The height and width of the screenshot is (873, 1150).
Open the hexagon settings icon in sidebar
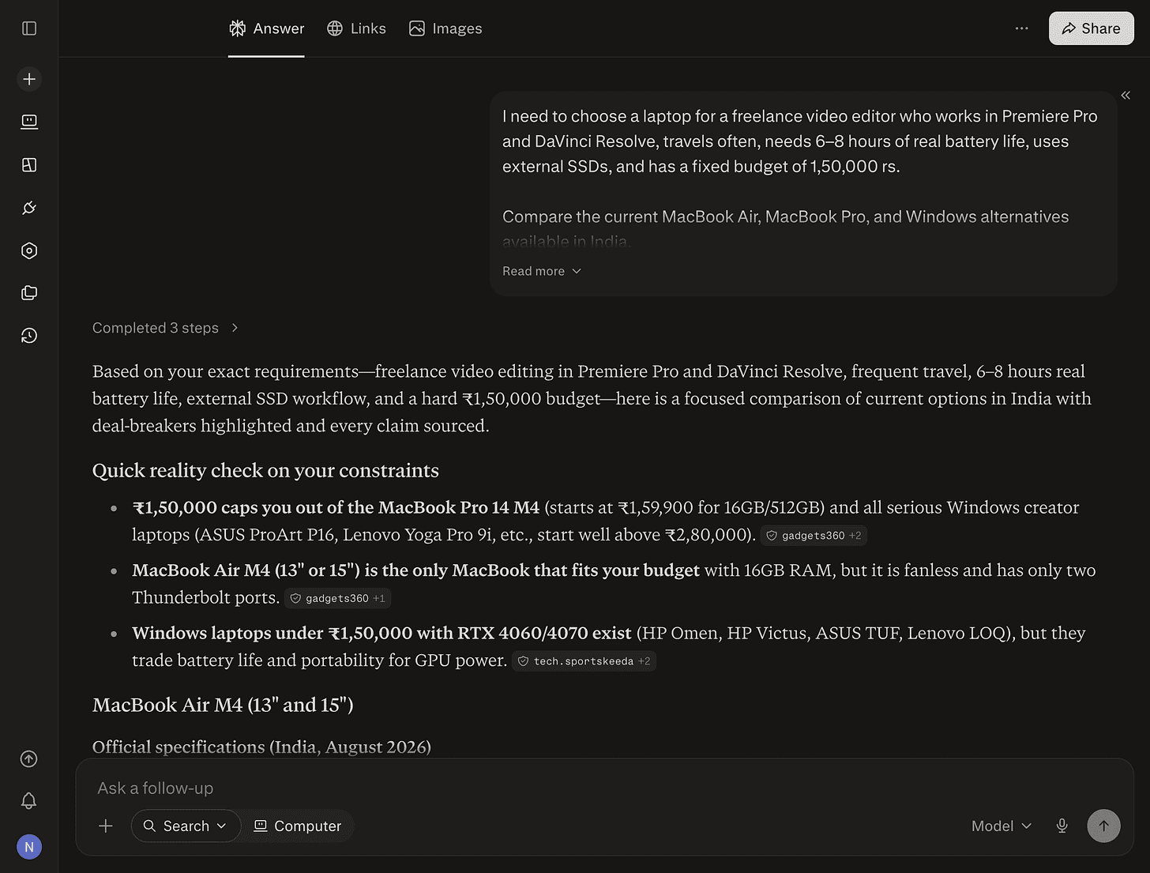[29, 250]
